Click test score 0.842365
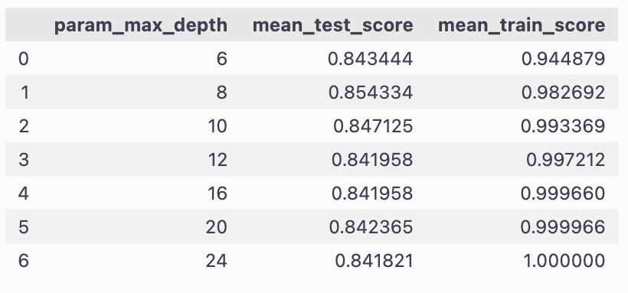This screenshot has height=293, width=628. pyautogui.click(x=371, y=227)
